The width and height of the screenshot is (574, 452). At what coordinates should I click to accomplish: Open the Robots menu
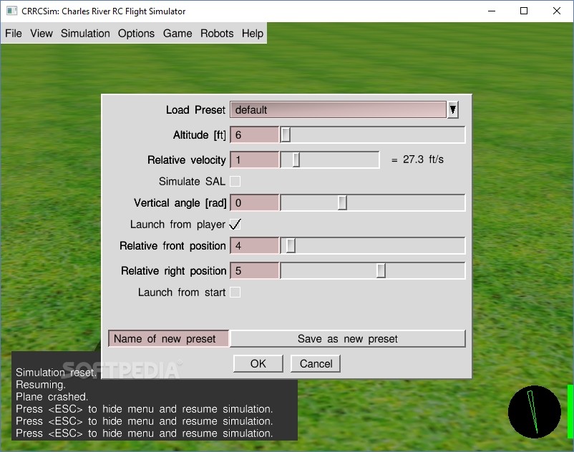(x=217, y=34)
